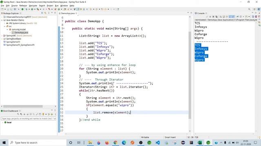Expand the local node in Boot Dashboard
The width and height of the screenshot is (261, 146).
[x=2, y=122]
